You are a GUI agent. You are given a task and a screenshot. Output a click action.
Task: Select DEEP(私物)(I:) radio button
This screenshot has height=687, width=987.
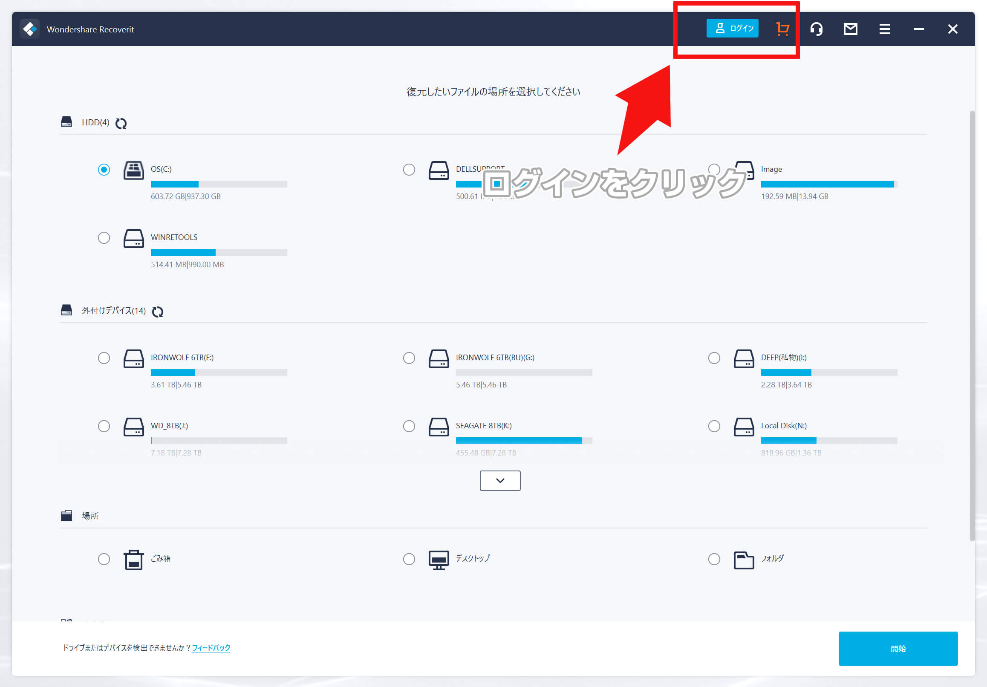(714, 358)
